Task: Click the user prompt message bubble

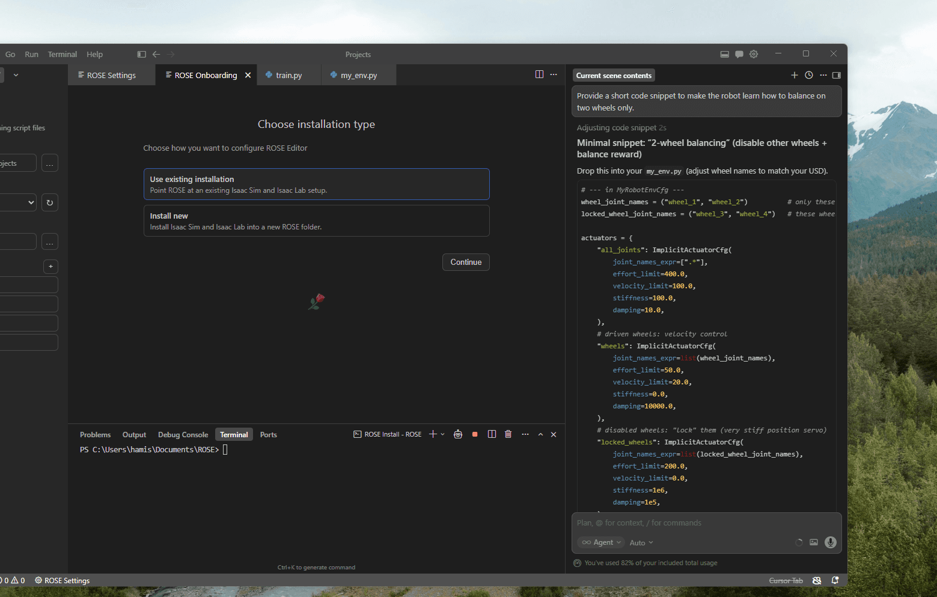Action: click(706, 102)
